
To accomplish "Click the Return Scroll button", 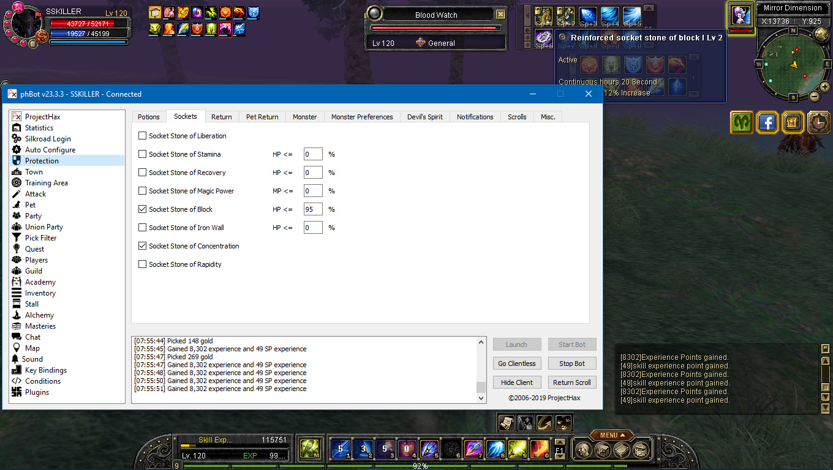I will pos(571,382).
